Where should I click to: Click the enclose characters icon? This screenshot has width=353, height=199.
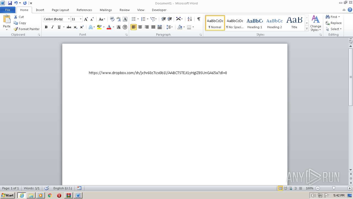click(125, 27)
